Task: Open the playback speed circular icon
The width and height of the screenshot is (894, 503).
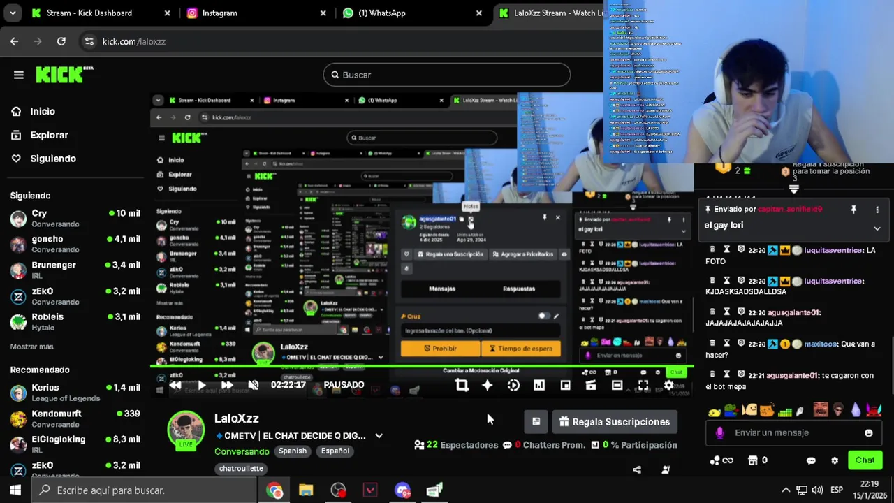Action: (x=513, y=385)
